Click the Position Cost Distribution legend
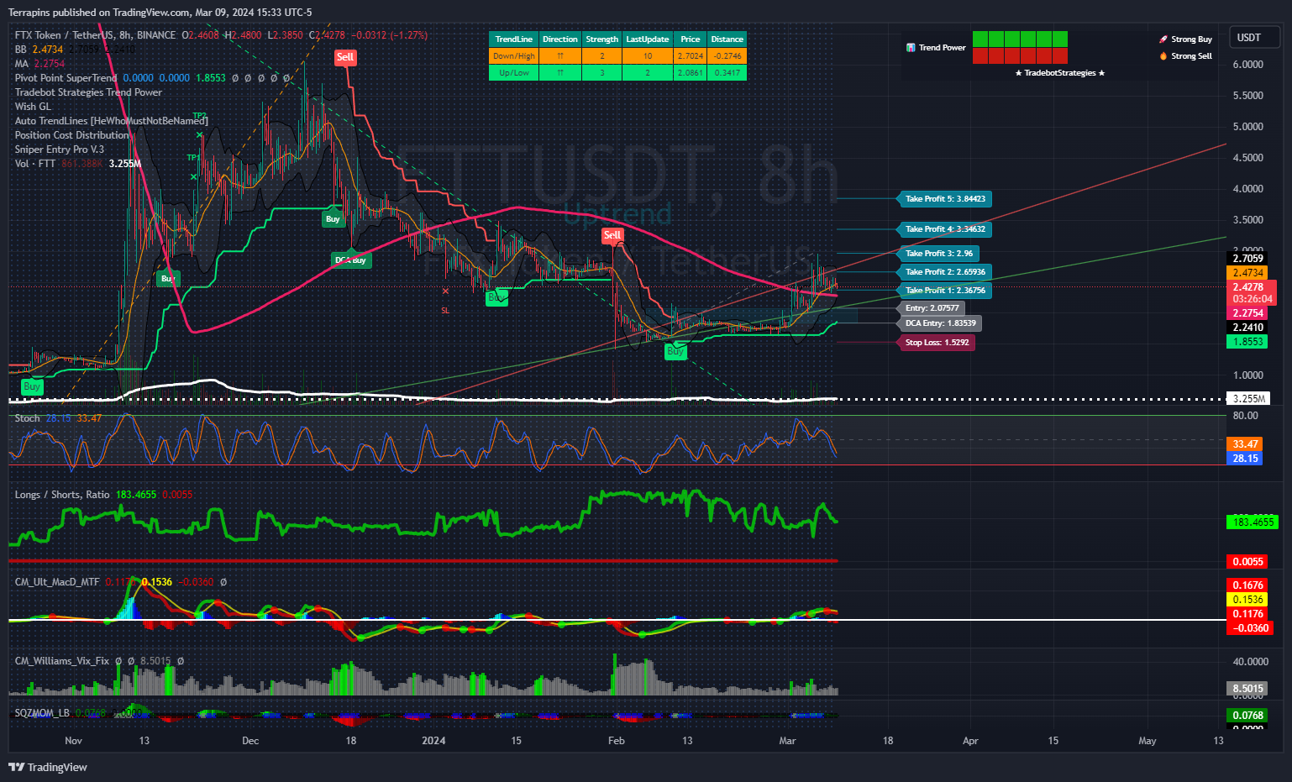1292x782 pixels. click(x=71, y=135)
